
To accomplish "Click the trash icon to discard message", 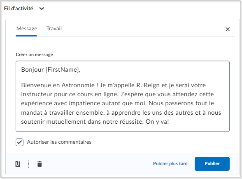I will 40,164.
